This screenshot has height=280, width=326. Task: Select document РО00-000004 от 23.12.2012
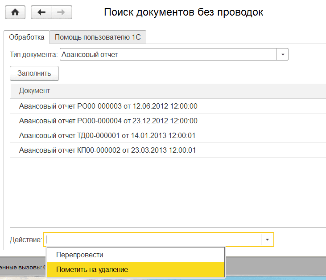pos(168,121)
